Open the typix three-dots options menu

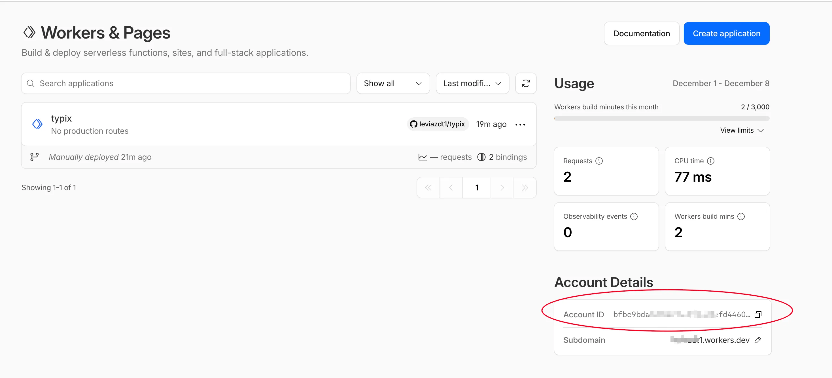tap(520, 124)
